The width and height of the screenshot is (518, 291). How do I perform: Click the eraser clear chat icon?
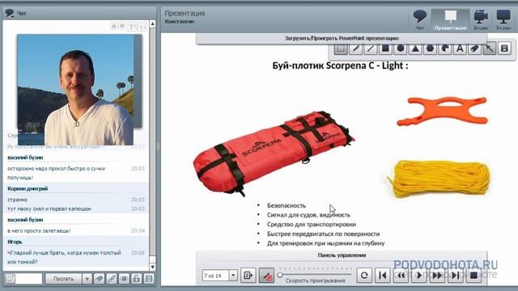click(99, 279)
